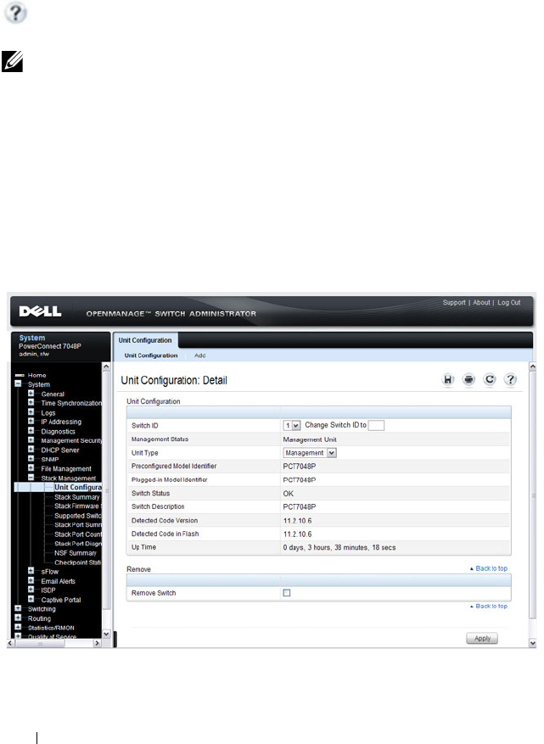Click the help icon at the top of the document

click(x=15, y=14)
